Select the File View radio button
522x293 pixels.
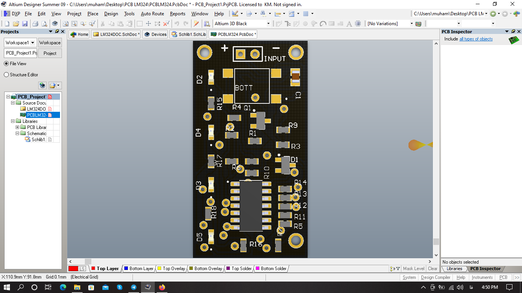click(6, 64)
